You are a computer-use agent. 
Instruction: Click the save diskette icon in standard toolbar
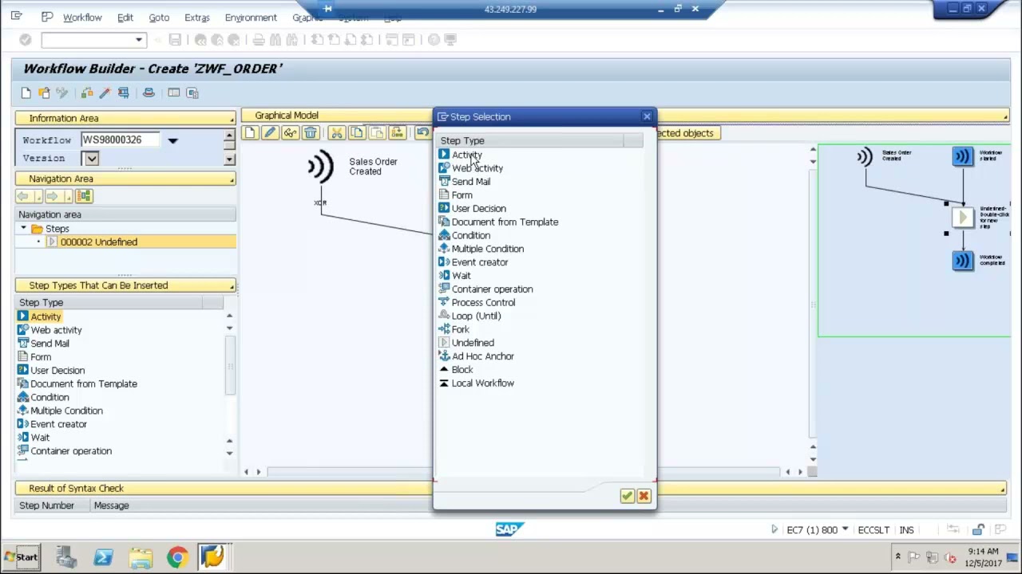point(175,40)
